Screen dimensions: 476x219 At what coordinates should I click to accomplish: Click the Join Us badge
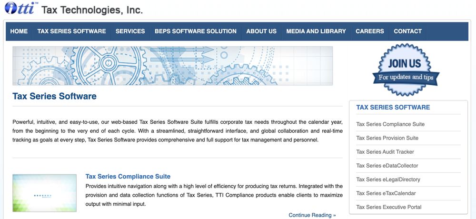406,70
